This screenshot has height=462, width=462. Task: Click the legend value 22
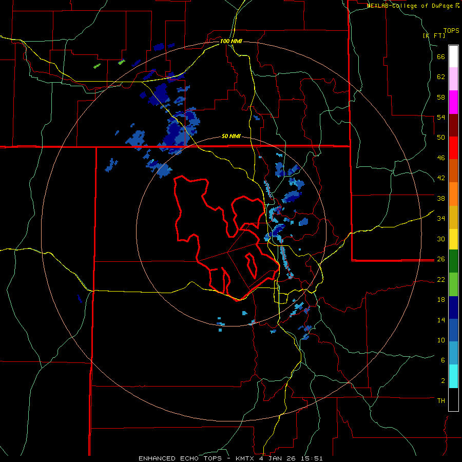point(441,280)
